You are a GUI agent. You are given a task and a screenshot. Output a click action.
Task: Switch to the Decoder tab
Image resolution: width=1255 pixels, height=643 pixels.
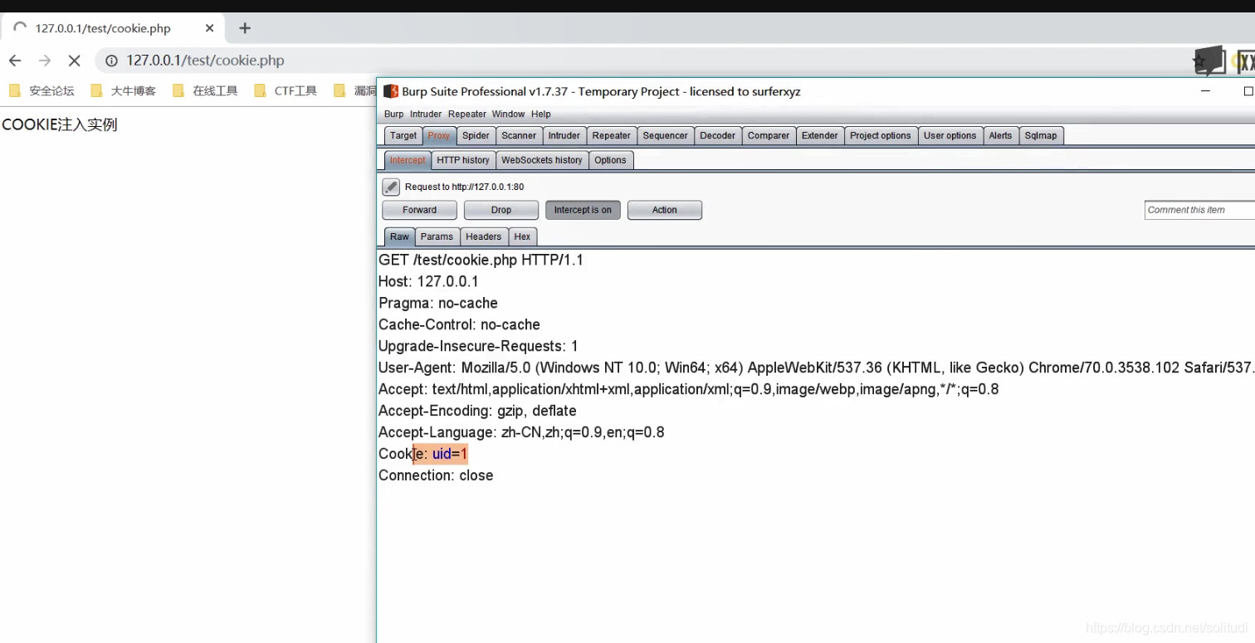[718, 135]
